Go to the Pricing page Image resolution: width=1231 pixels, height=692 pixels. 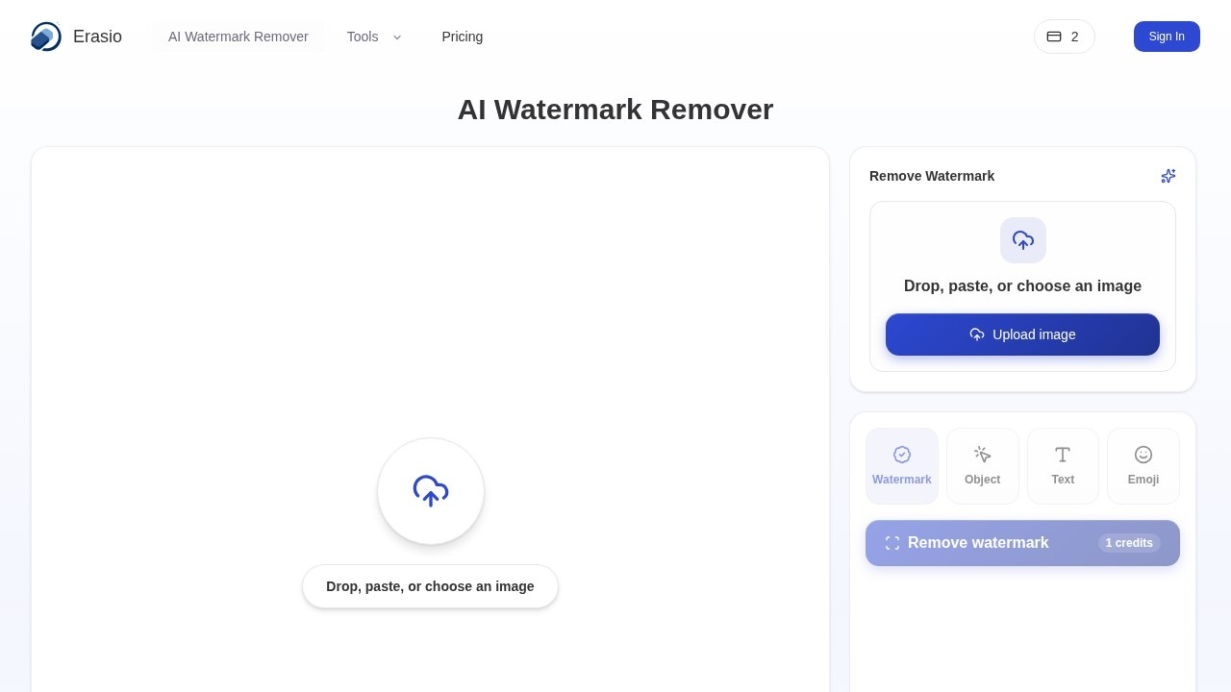click(463, 37)
